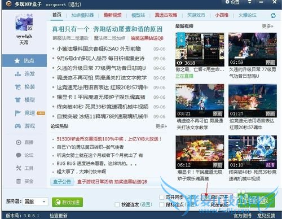Switch to the 火爆论坛 tab
Viewport: 282px width, 219px height.
click(x=247, y=15)
